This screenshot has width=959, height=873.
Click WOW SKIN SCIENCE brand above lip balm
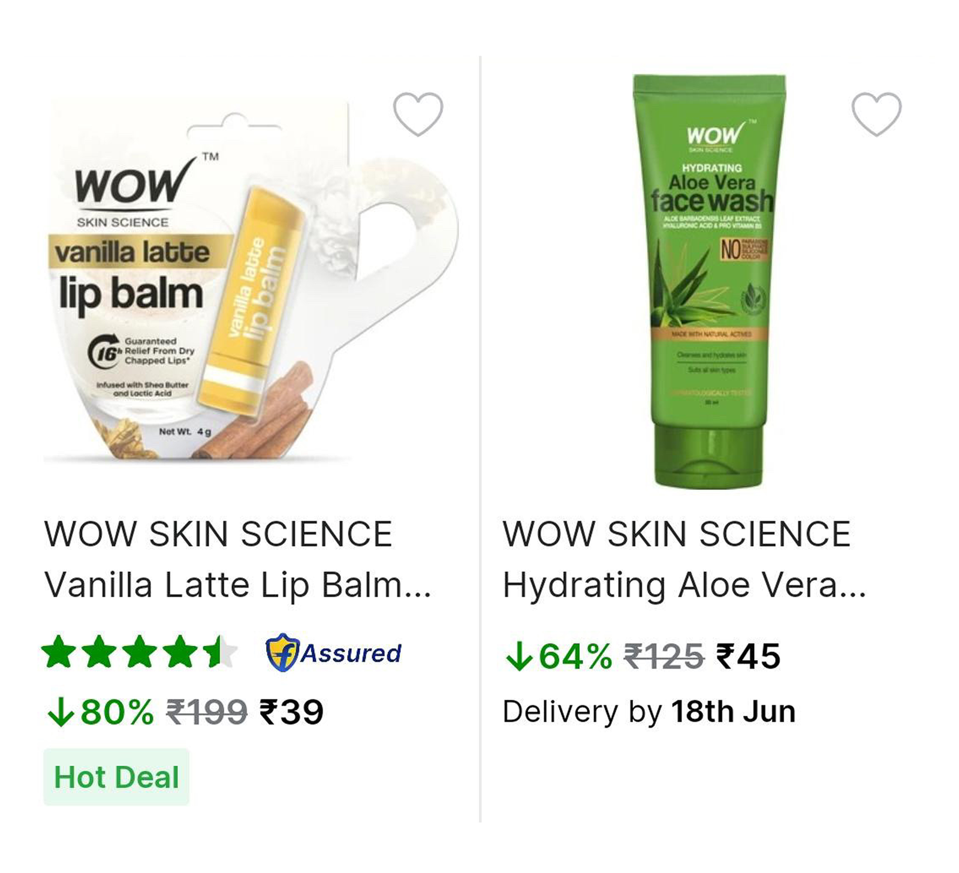tap(218, 534)
